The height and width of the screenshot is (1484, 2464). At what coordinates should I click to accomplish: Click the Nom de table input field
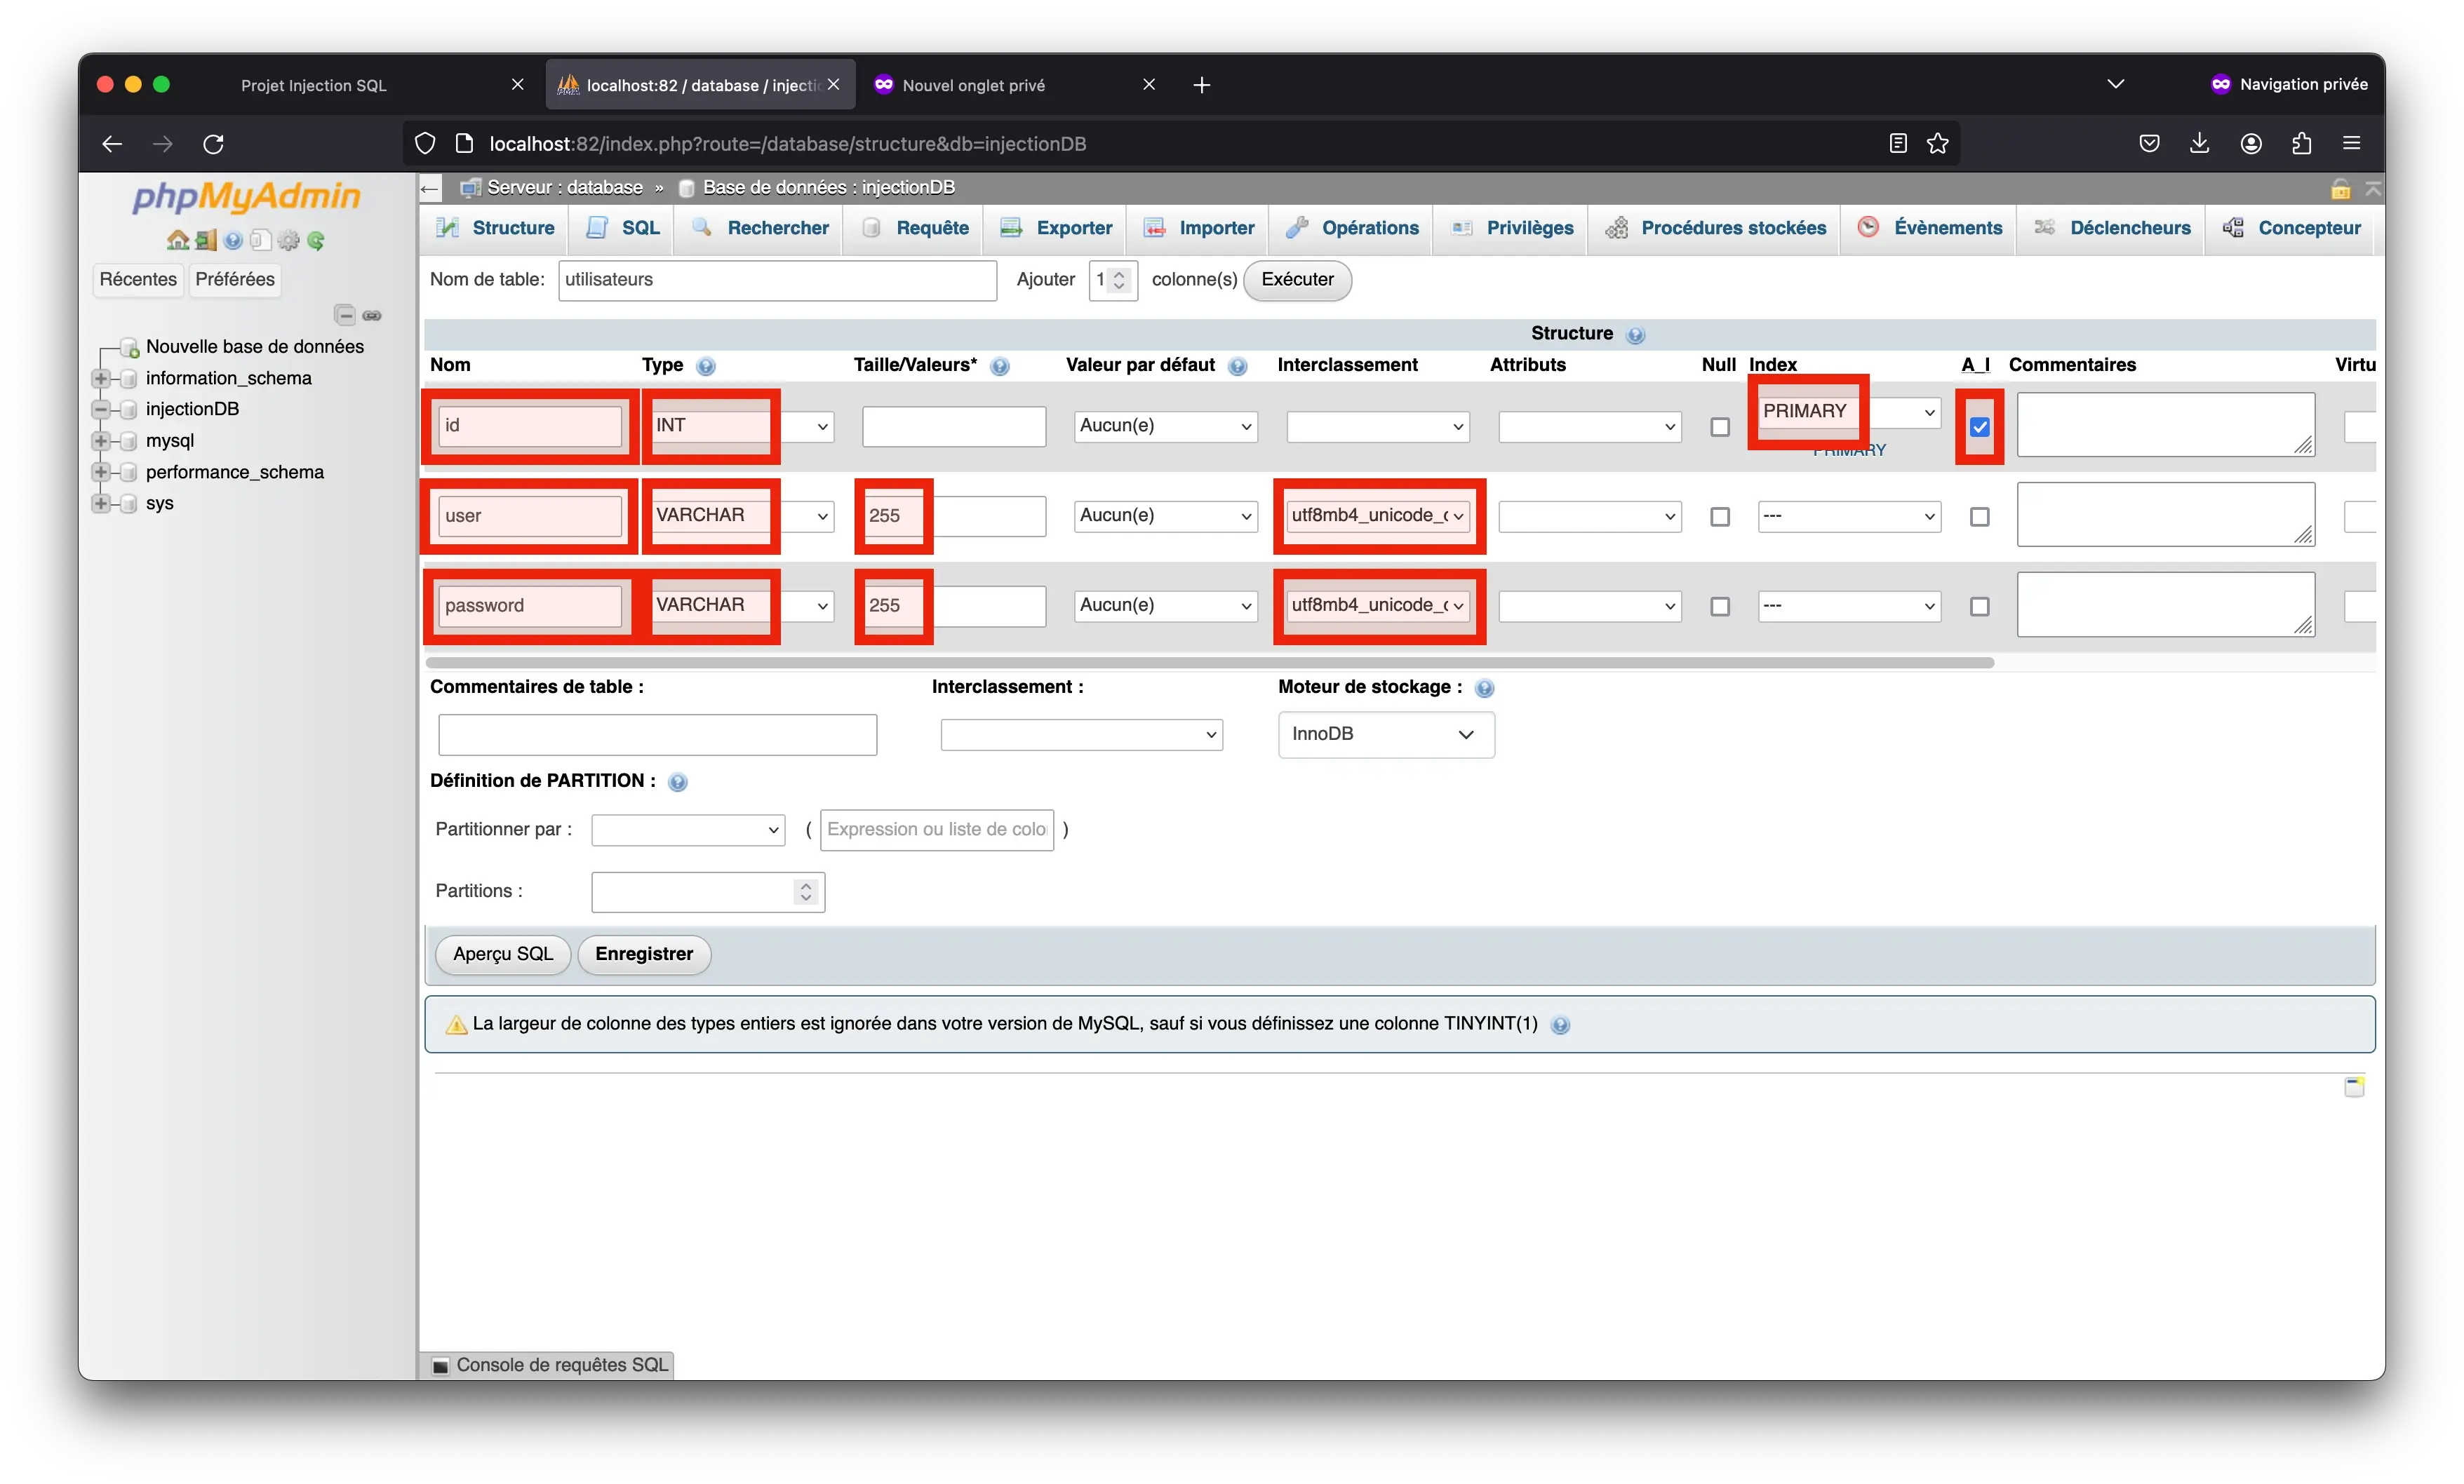click(777, 280)
